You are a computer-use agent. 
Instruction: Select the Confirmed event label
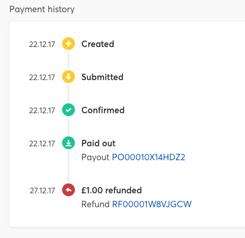click(x=103, y=110)
